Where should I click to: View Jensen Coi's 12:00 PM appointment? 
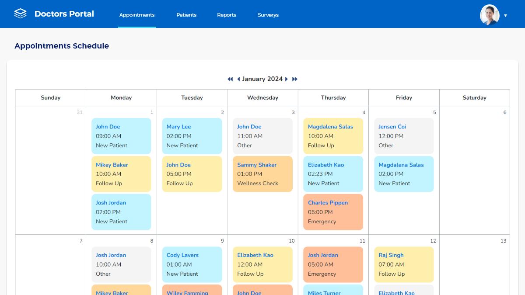point(403,136)
